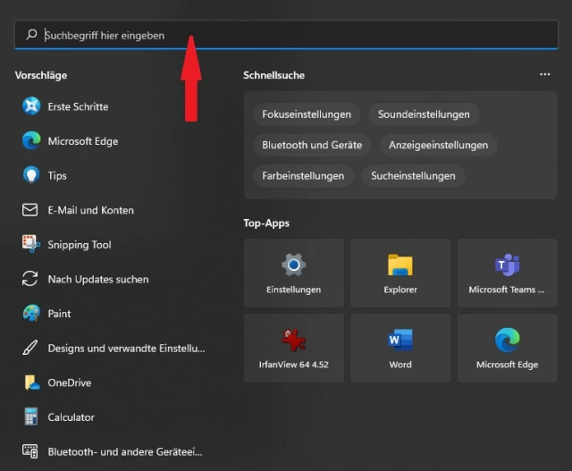Open Bluetooth- und andere Geräteeinstellungen suggestion
This screenshot has width=572, height=471.
(x=124, y=452)
